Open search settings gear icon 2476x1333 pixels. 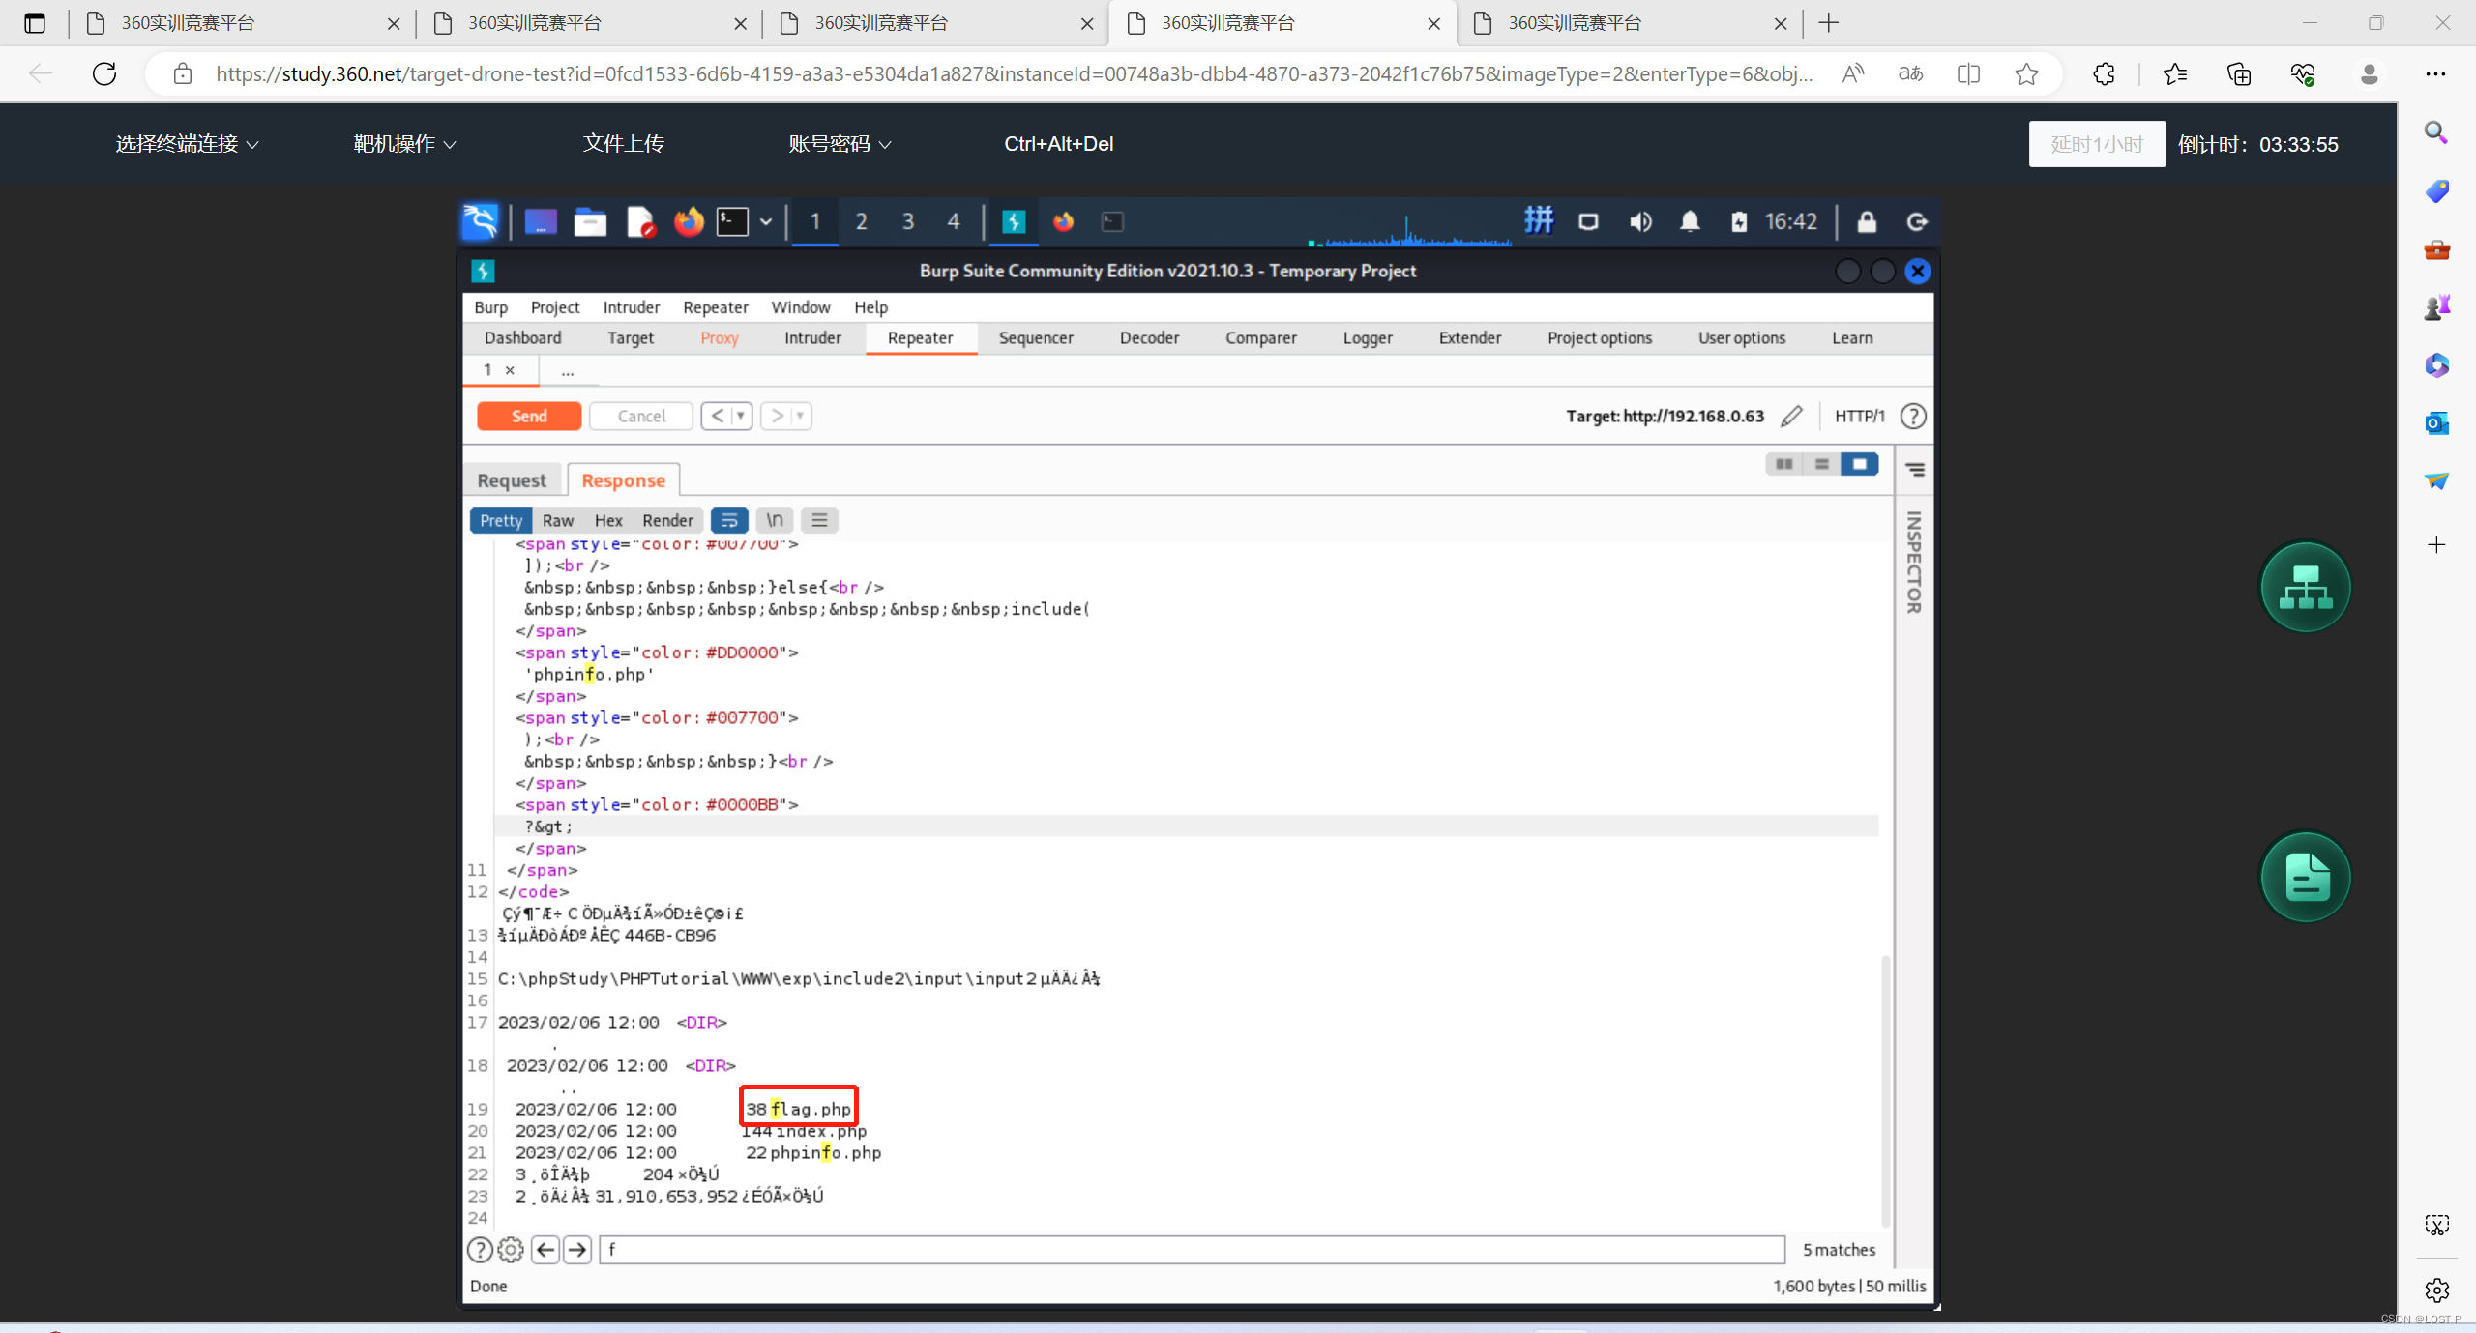pyautogui.click(x=511, y=1250)
